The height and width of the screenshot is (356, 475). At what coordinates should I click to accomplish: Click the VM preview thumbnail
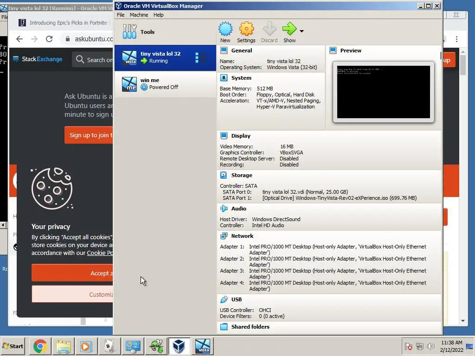coord(383,92)
